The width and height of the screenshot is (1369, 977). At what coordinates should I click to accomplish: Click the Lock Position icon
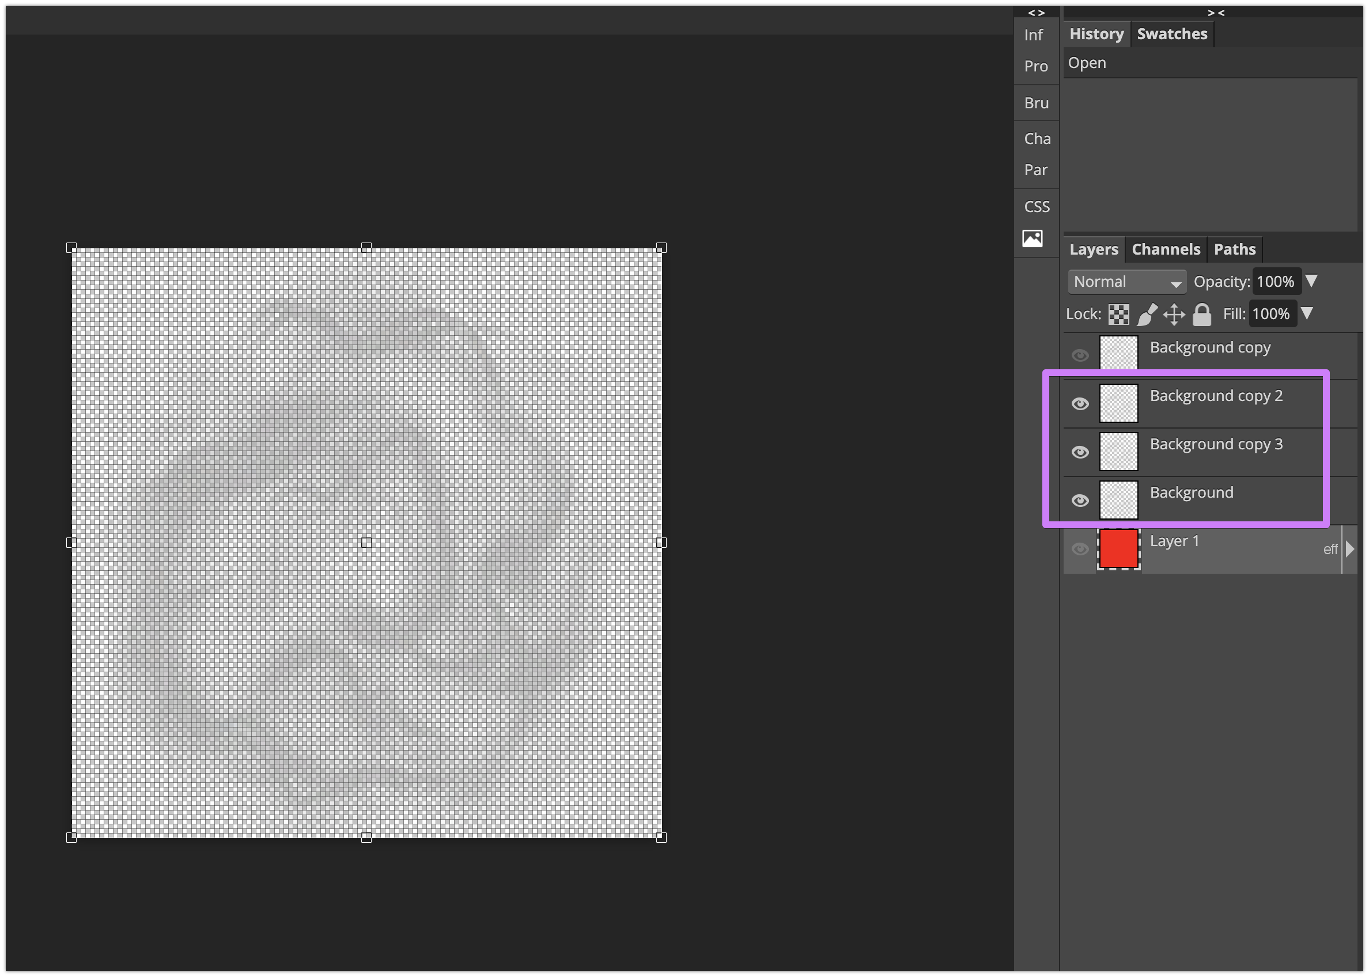pyautogui.click(x=1174, y=313)
